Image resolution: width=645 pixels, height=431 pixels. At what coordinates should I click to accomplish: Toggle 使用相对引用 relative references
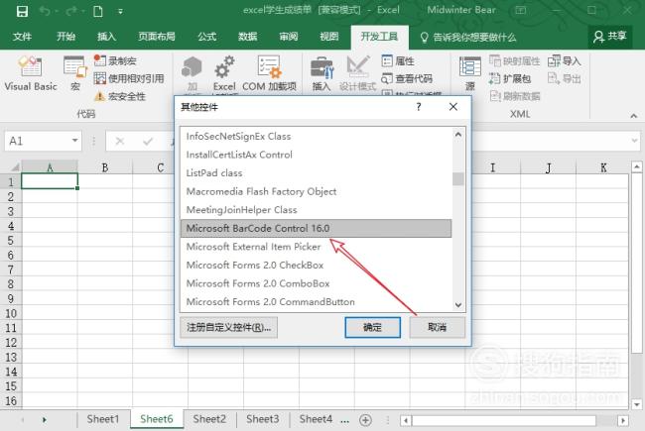(129, 78)
